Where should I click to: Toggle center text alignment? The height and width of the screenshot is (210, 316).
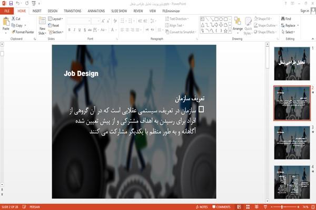pos(127,30)
